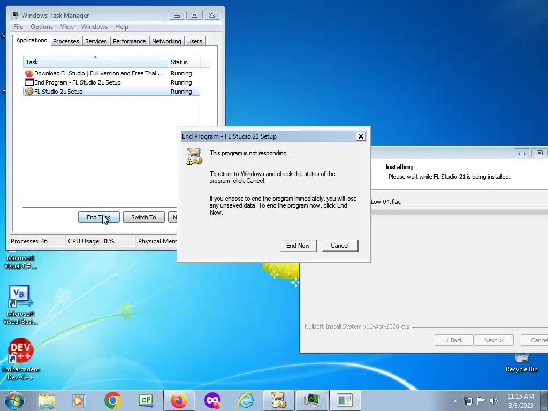
Task: Launch Windows Media Player from the taskbar
Action: pos(79,400)
